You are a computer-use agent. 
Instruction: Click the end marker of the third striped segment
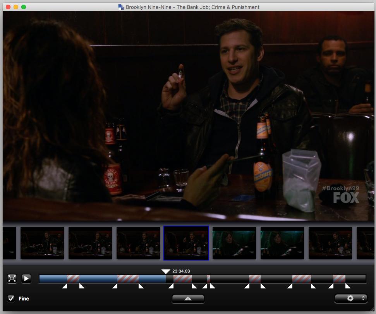pyautogui.click(x=194, y=286)
